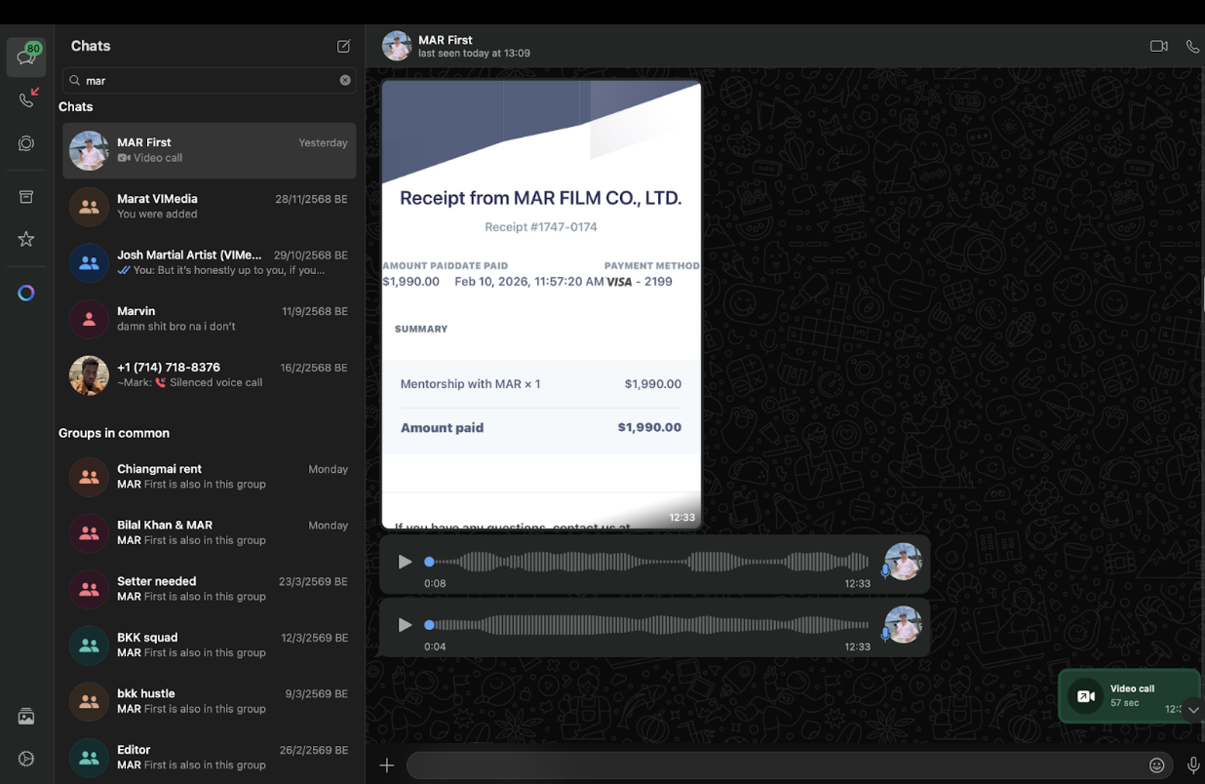This screenshot has width=1205, height=784.
Task: Open MAR First contact info header
Action: (474, 46)
